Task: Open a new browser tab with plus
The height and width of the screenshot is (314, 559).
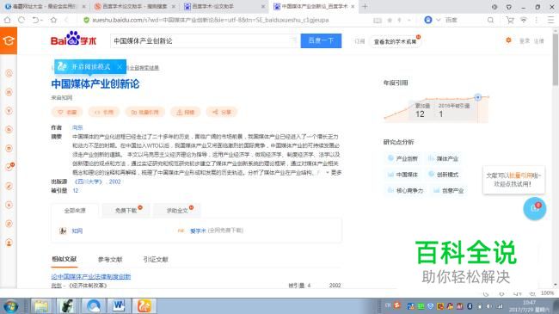Action: pos(365,6)
